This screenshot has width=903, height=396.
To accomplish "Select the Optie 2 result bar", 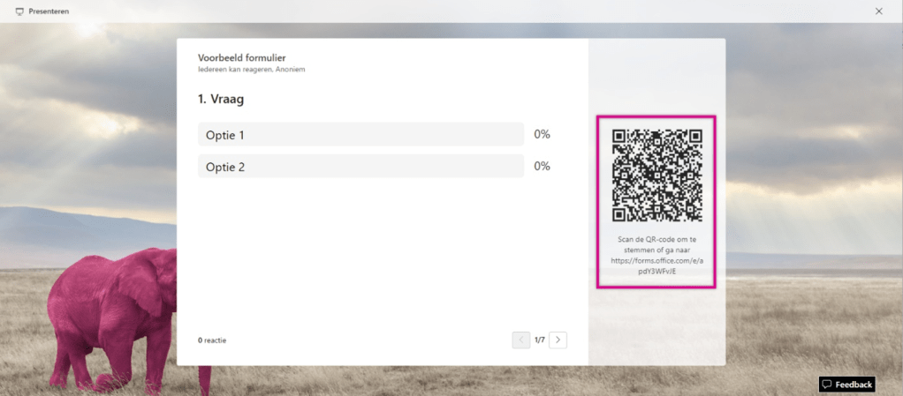I will tap(360, 166).
